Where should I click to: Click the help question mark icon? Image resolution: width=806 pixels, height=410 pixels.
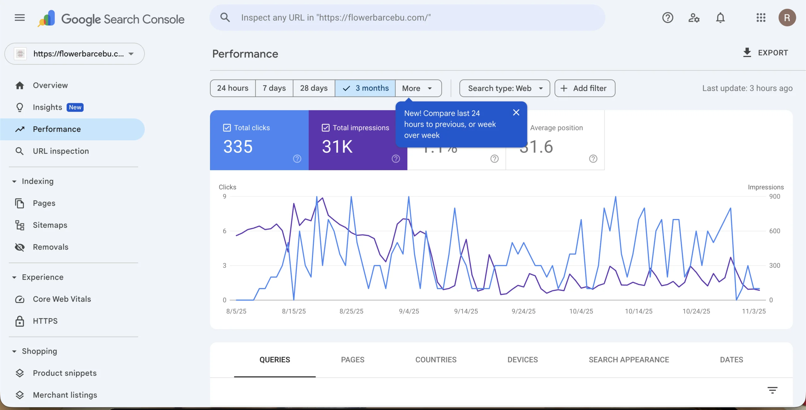click(x=667, y=18)
